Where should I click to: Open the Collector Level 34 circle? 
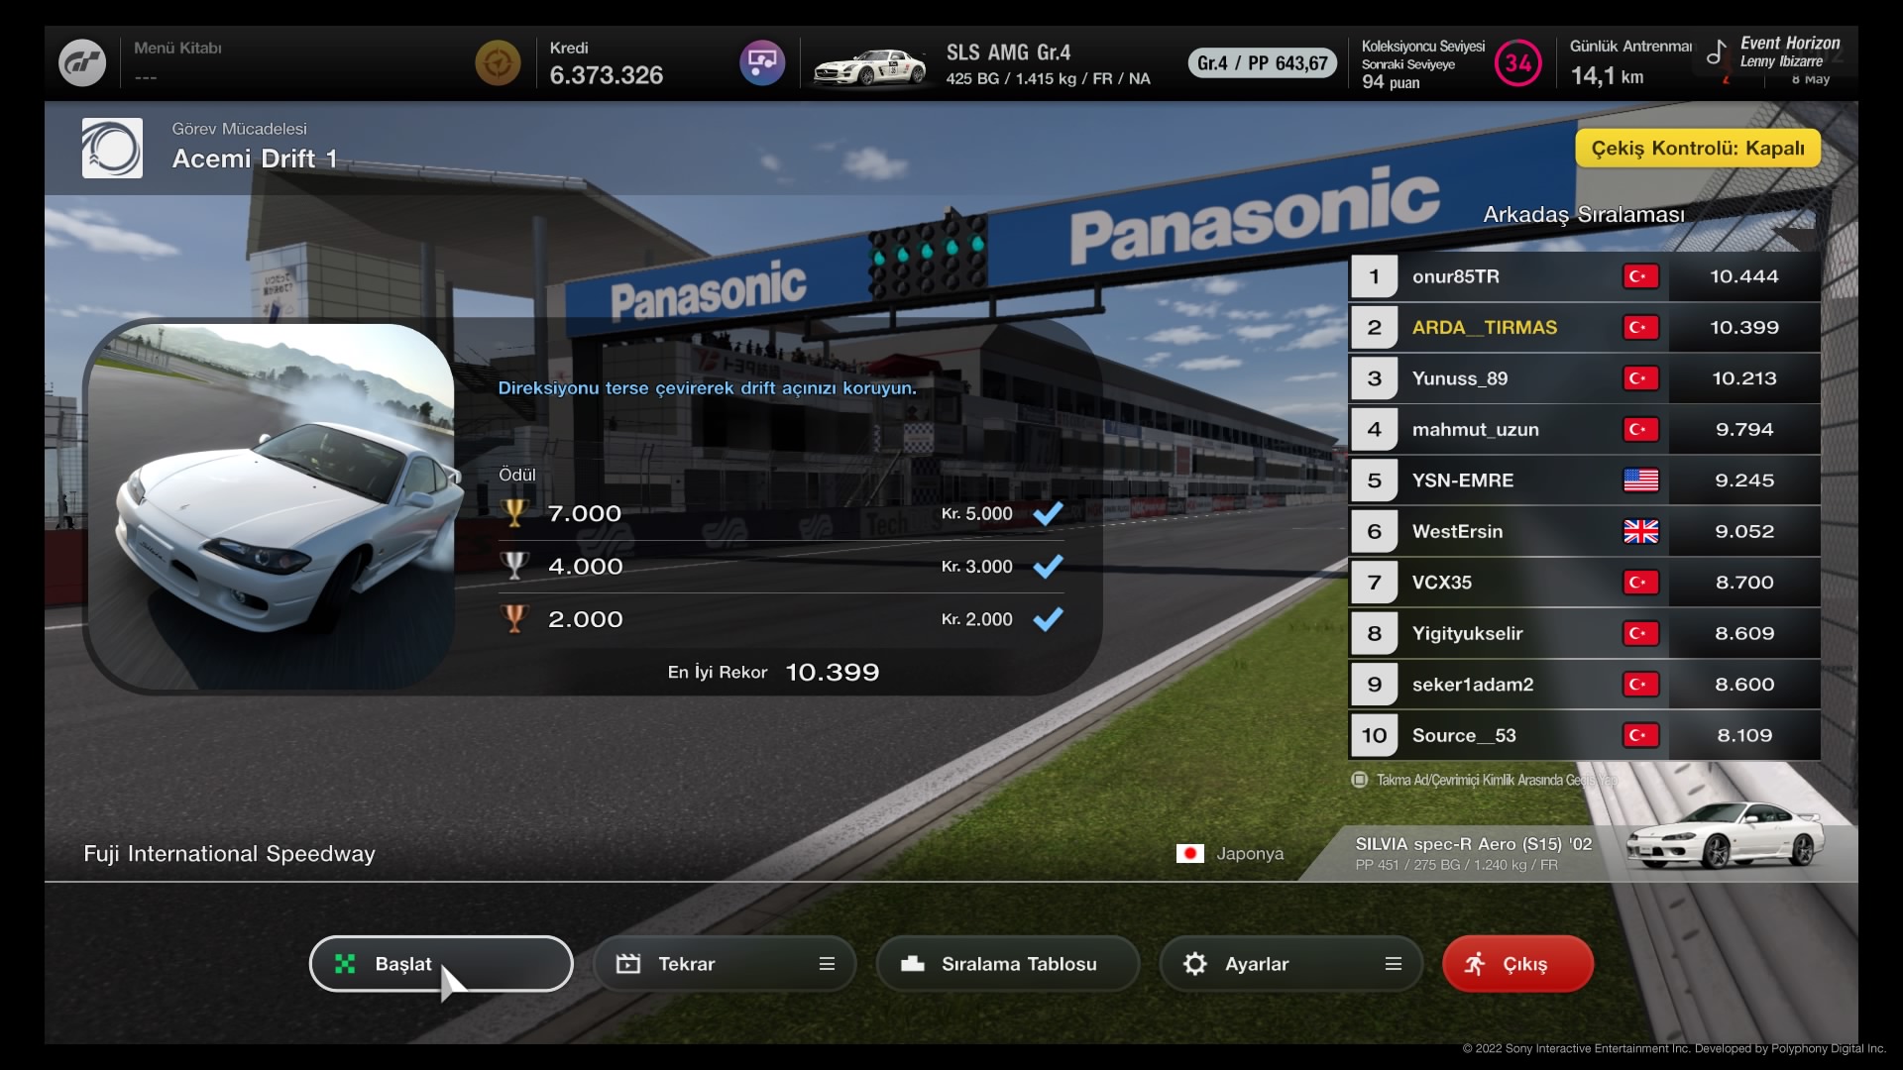click(x=1517, y=63)
